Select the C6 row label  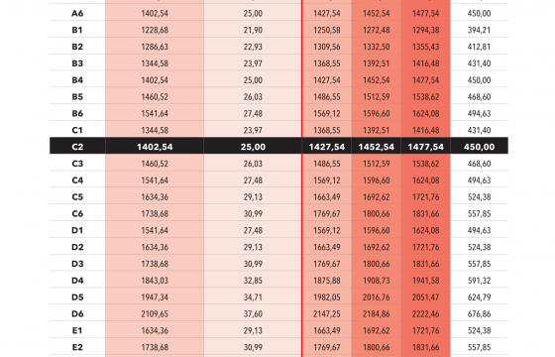(77, 213)
